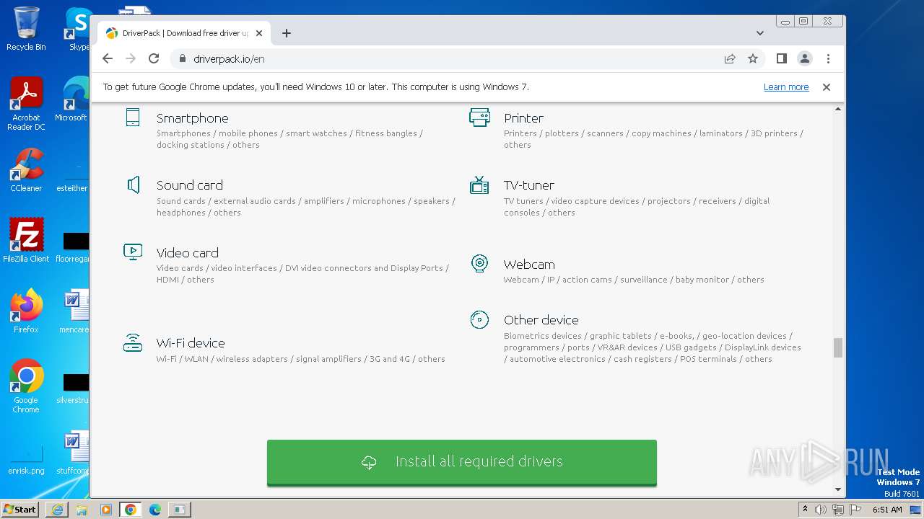Image resolution: width=924 pixels, height=519 pixels.
Task: Click the Wi-Fi / WLAN / wireless adapters text
Action: (301, 359)
